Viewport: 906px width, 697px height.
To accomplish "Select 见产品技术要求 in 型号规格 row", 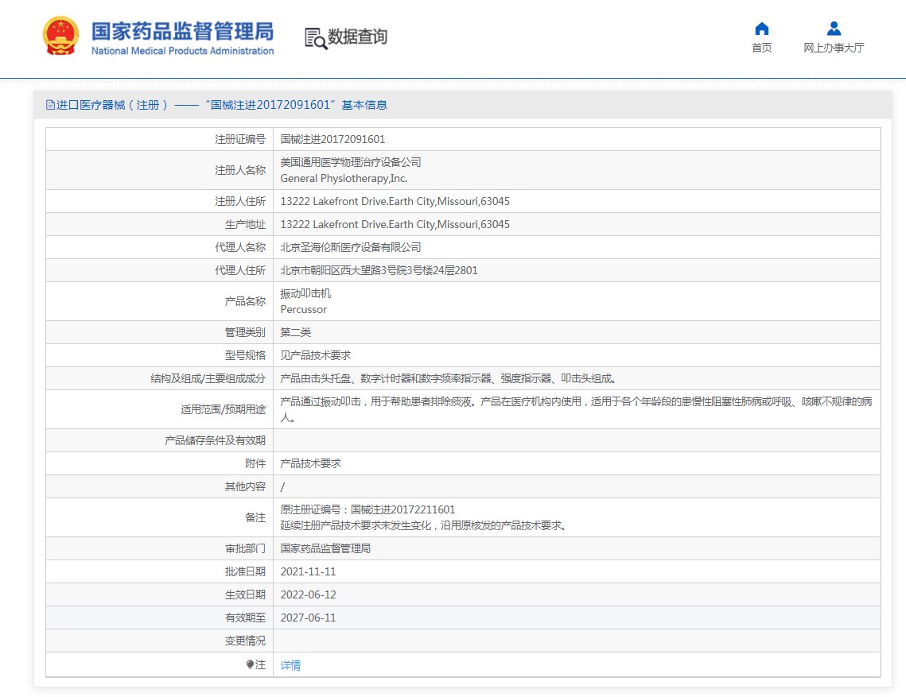I will pyautogui.click(x=316, y=356).
